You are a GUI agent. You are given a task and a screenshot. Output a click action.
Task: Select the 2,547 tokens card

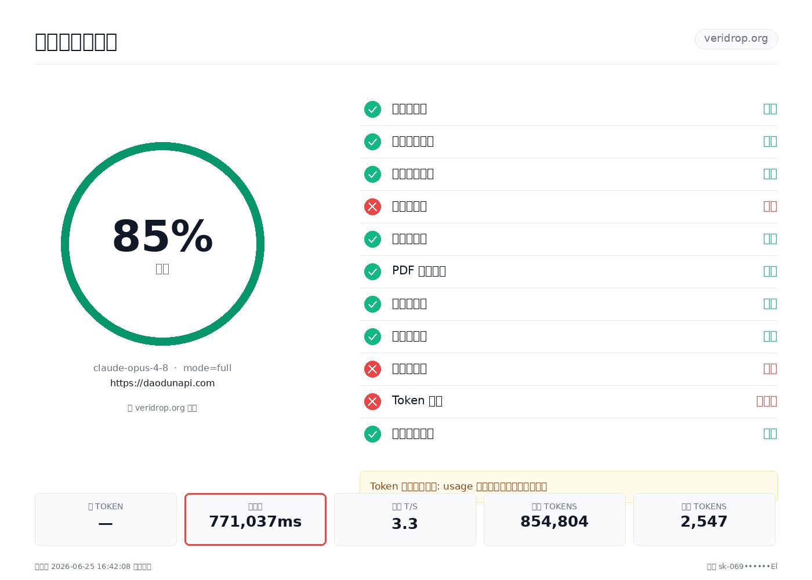coord(704,519)
